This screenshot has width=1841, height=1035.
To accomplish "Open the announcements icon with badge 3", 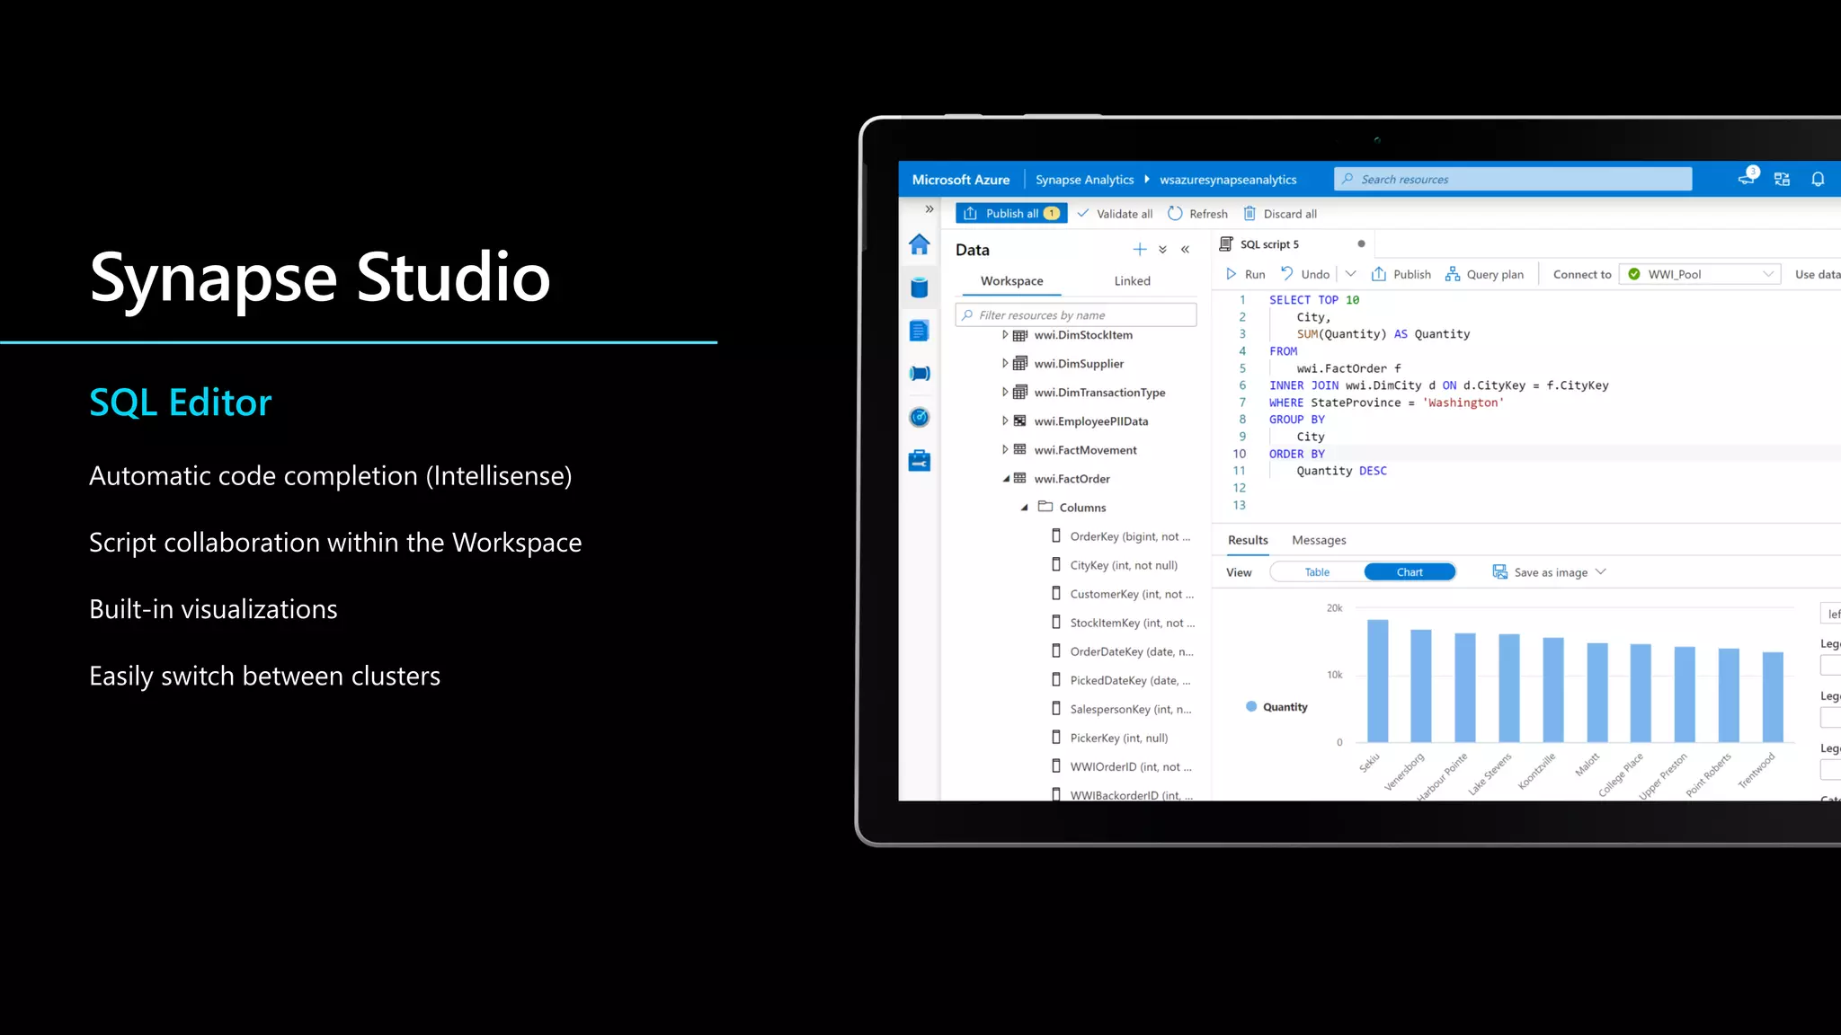I will click(x=1748, y=177).
